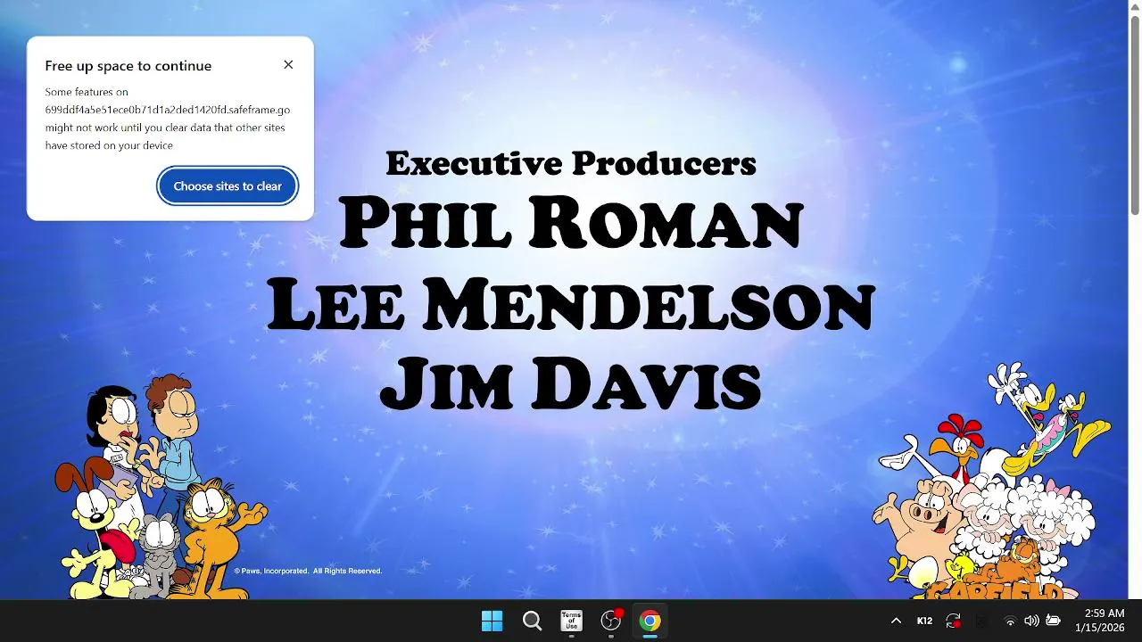The width and height of the screenshot is (1142, 642).
Task: Open the Windows Start menu
Action: coord(492,621)
